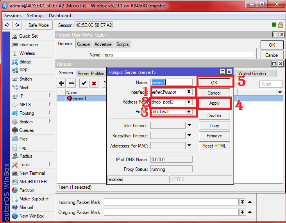
Task: Open Wireless in the sidebar
Action: [x=32, y=53]
